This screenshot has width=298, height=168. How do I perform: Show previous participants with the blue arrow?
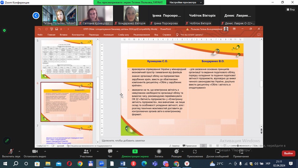tap(36, 15)
